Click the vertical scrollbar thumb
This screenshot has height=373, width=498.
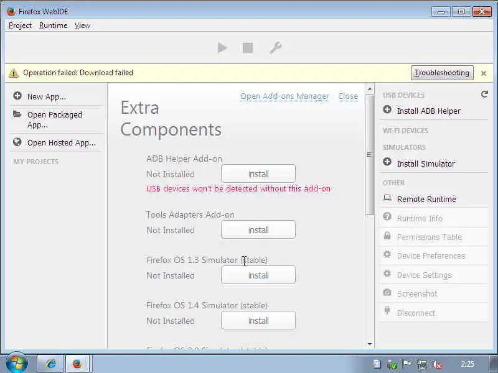tap(369, 154)
